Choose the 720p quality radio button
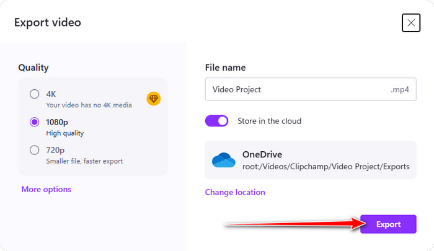The height and width of the screenshot is (251, 434). click(34, 150)
